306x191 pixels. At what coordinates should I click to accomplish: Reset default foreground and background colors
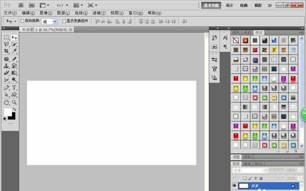click(x=5, y=119)
